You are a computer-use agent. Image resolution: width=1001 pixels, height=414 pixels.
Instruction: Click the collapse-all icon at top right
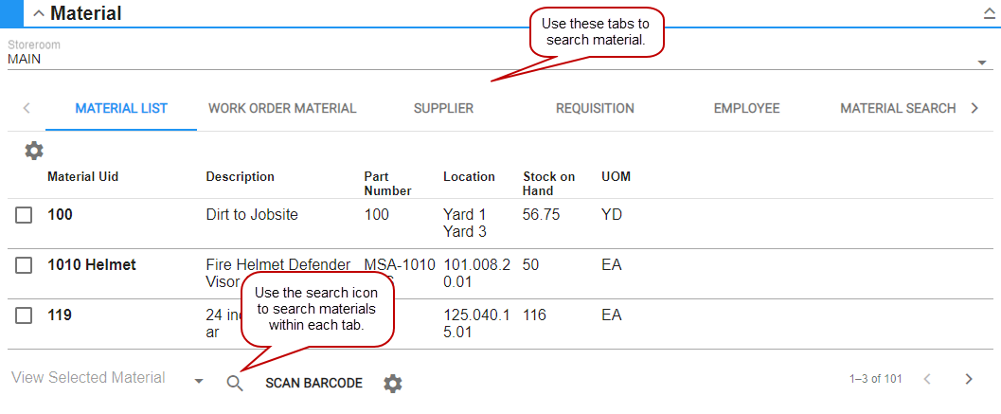click(x=990, y=15)
